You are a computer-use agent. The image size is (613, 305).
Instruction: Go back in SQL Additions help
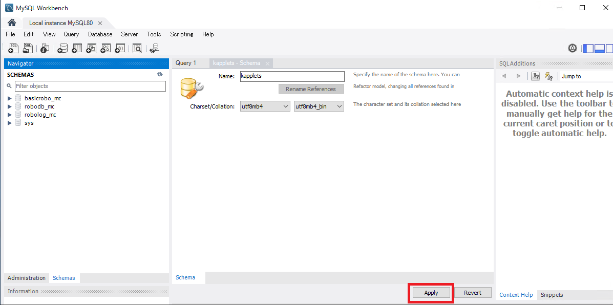point(504,76)
